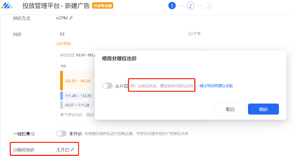This screenshot has height=156, width=293.
Task: Click the 多广告版位投放 hint text
Action: click(162, 86)
